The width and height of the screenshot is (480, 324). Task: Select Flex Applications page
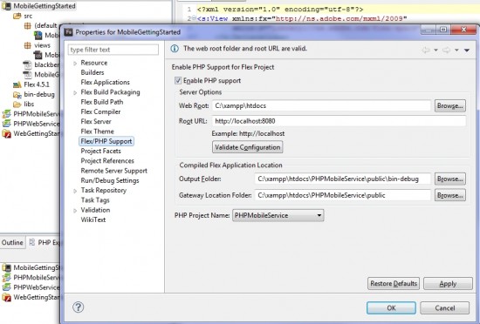coord(105,83)
